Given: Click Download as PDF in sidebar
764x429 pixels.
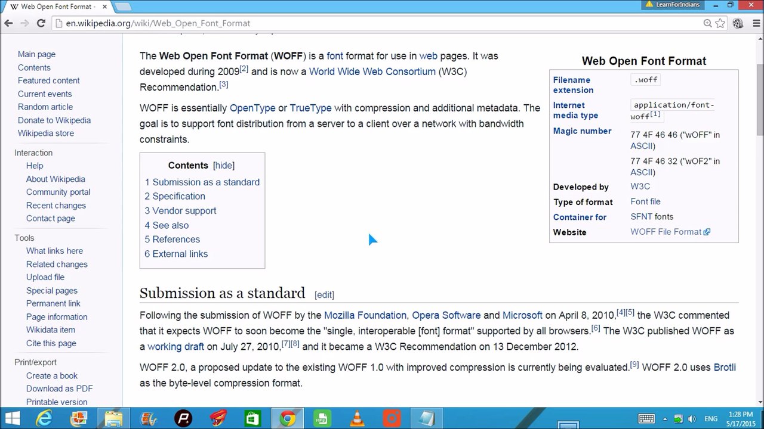Looking at the screenshot, I should [x=59, y=388].
